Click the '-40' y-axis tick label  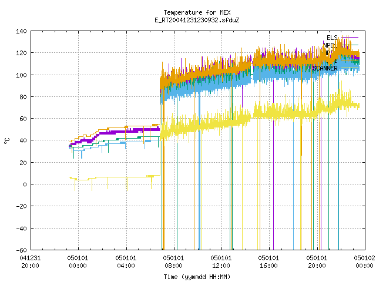pyautogui.click(x=21, y=229)
